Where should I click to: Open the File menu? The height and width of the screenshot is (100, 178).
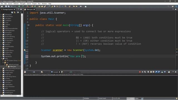[x=2, y=4]
